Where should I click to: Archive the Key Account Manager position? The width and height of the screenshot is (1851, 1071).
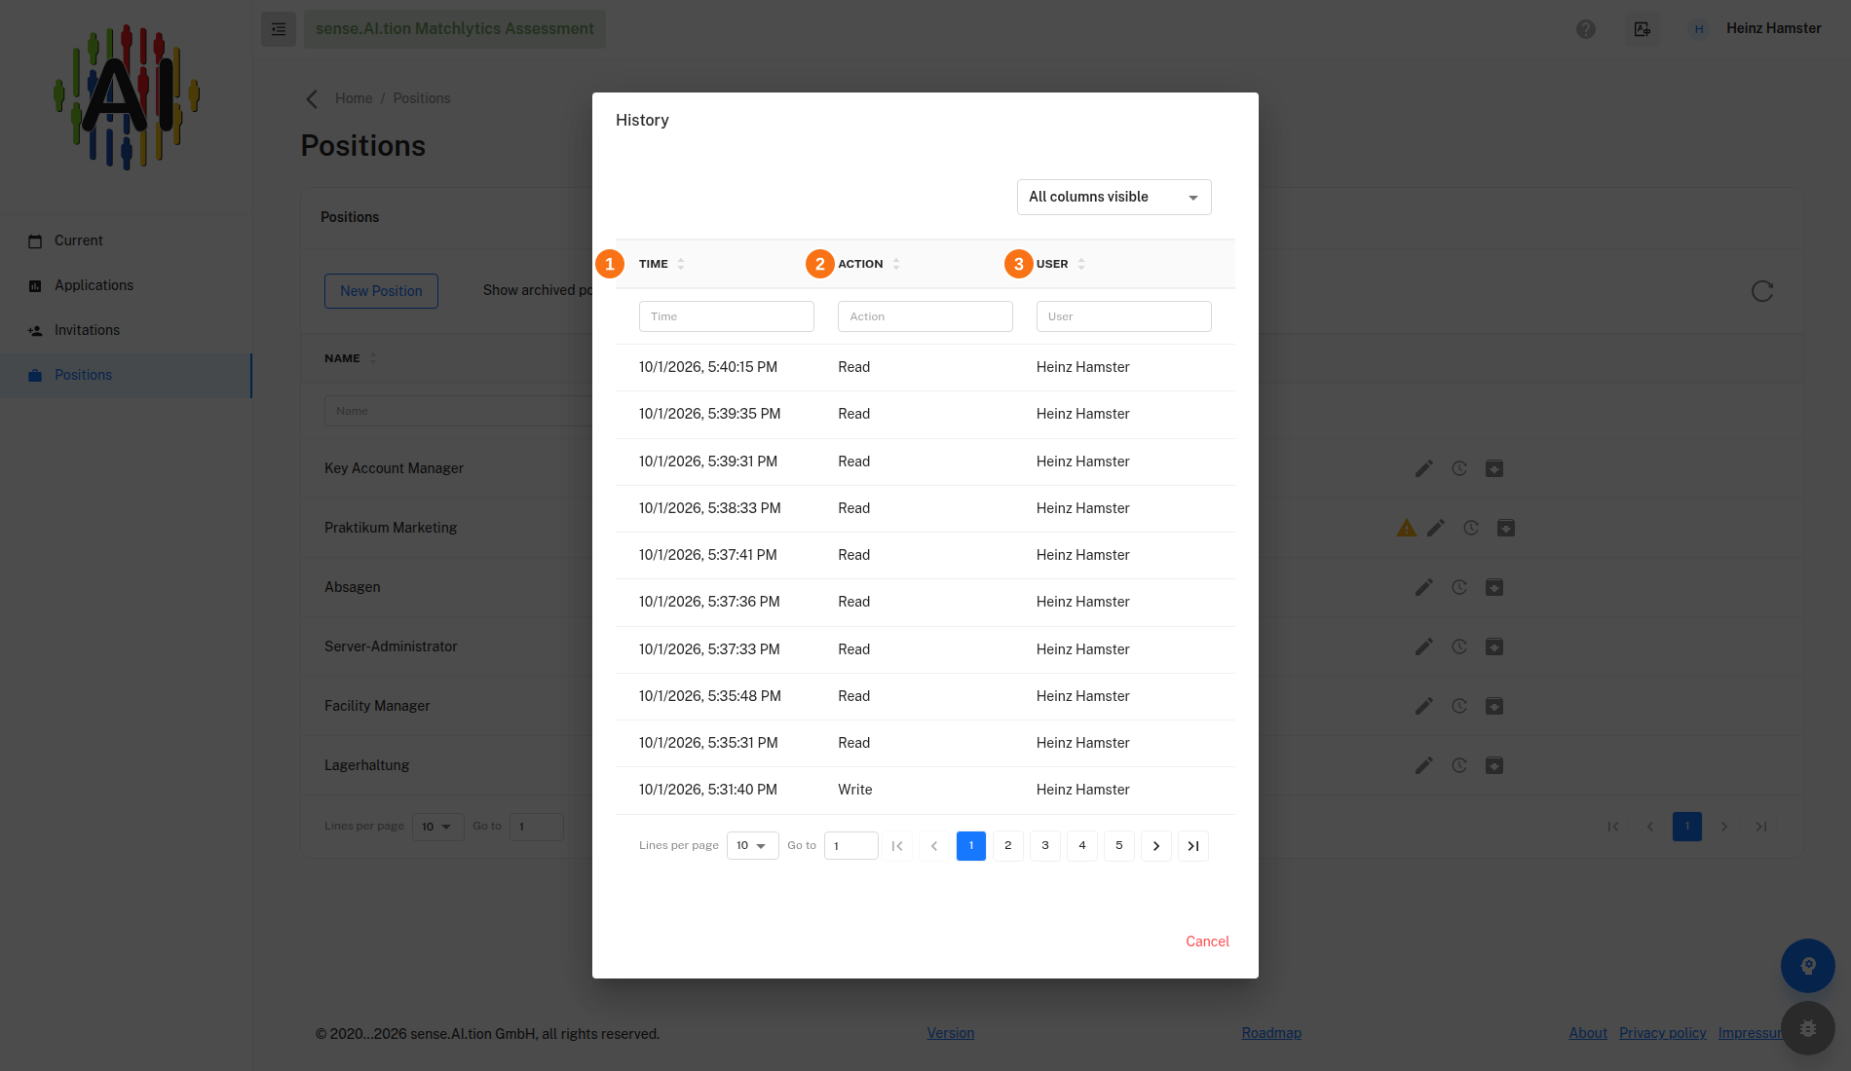coord(1494,468)
